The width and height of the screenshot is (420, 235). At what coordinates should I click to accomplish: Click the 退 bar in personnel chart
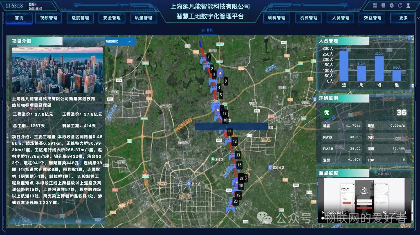397,76
